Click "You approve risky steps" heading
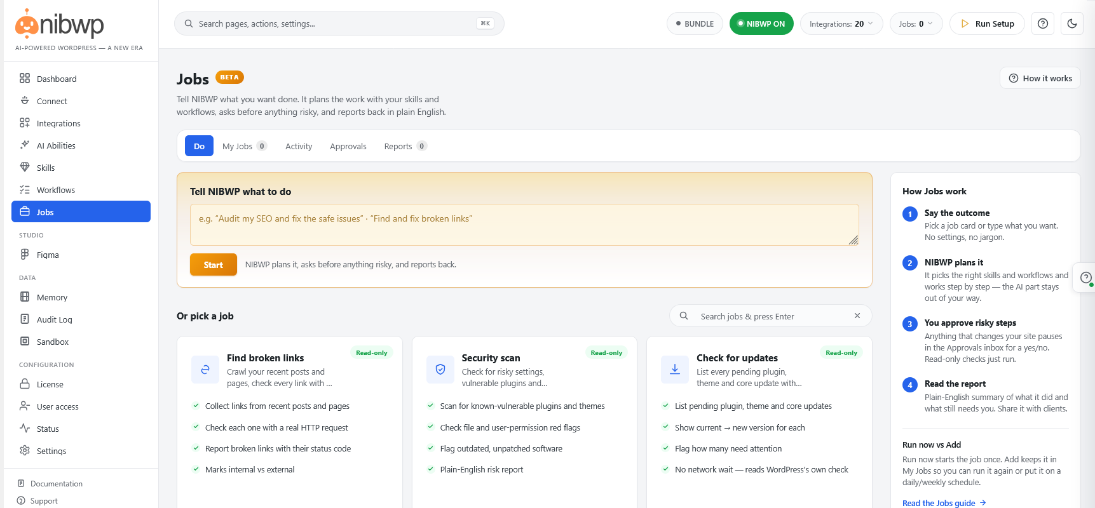 [x=970, y=323]
